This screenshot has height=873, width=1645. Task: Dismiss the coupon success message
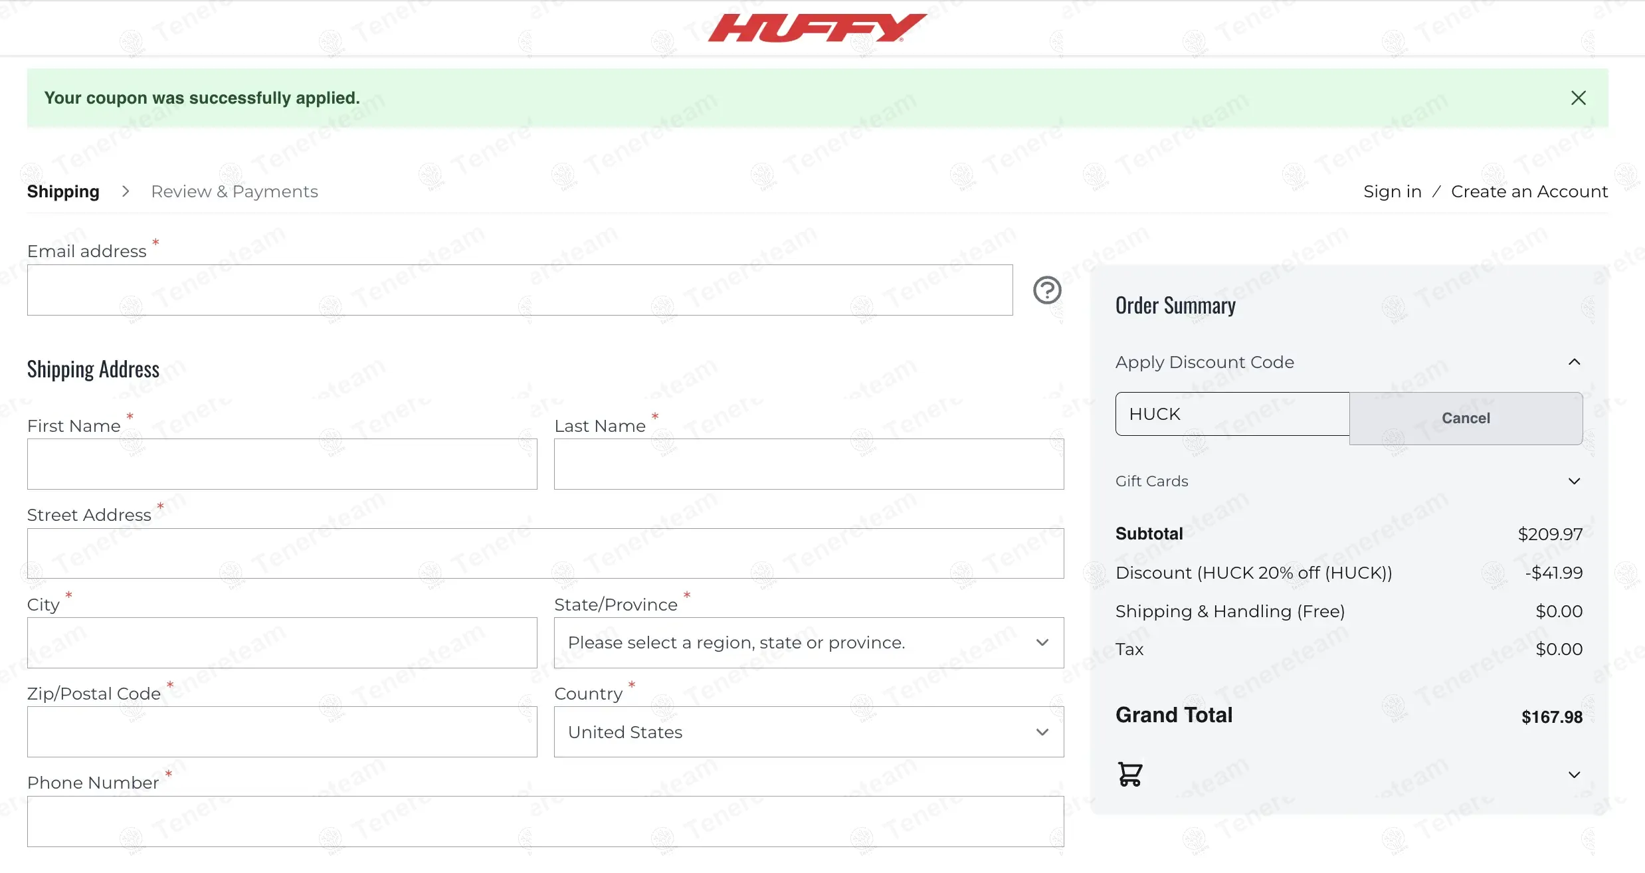click(1578, 98)
